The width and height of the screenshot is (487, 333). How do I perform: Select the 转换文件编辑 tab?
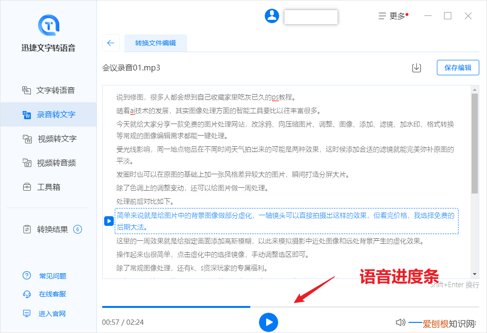[155, 43]
